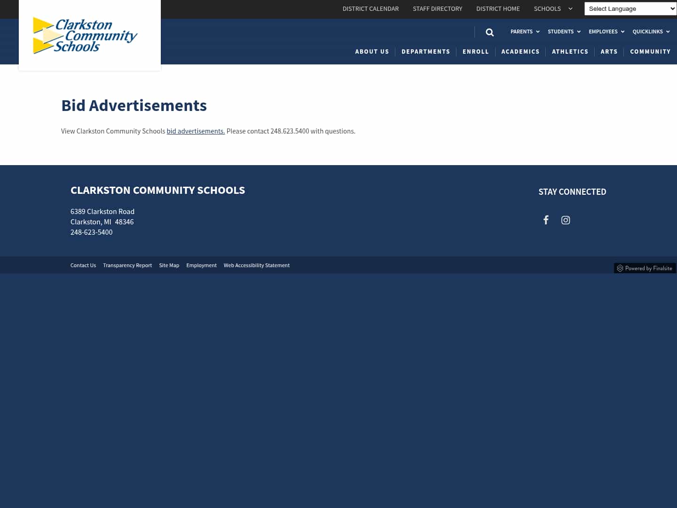Open the Facebook page icon
Image resolution: width=677 pixels, height=508 pixels.
click(x=546, y=220)
